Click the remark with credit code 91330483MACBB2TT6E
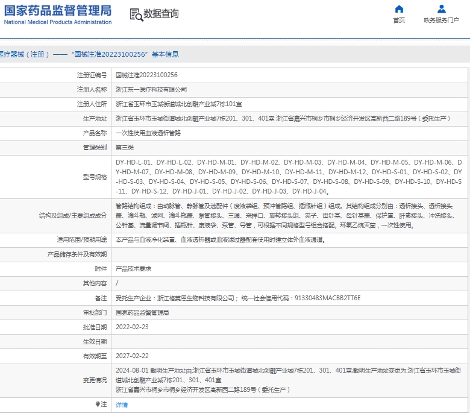 click(238, 298)
